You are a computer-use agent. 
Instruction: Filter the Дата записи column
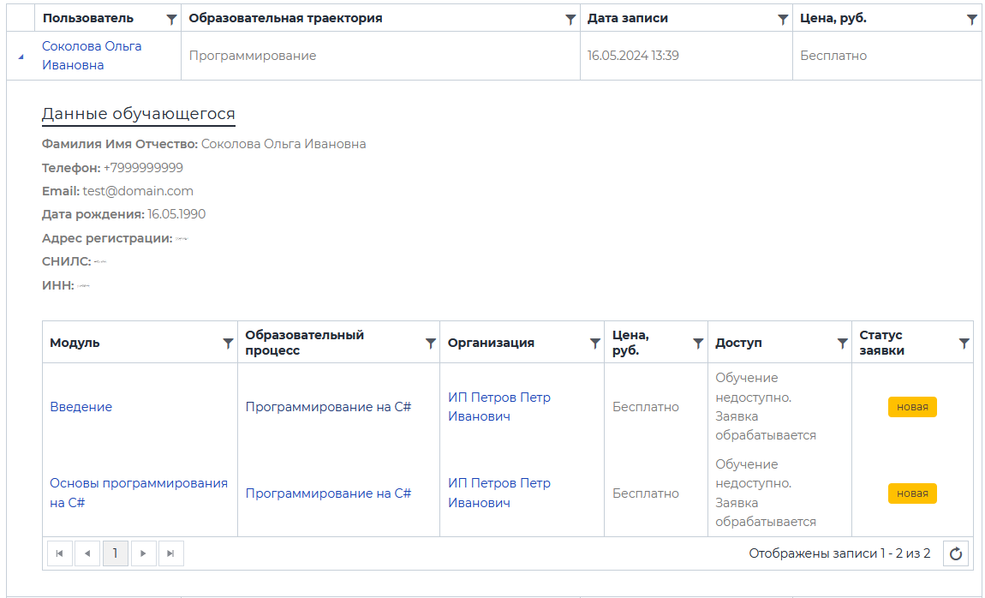783,19
